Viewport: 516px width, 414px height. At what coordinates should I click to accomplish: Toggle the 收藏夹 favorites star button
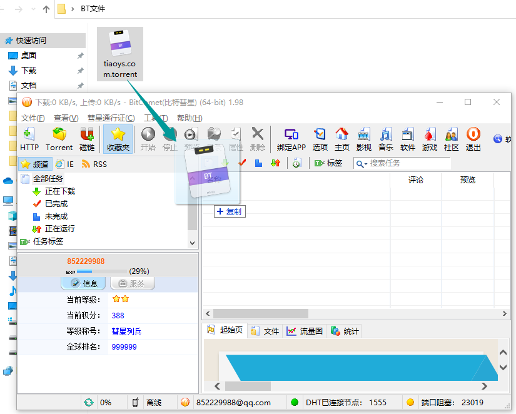click(118, 139)
